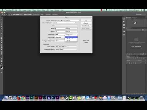147x110 pixels.
Task: Open the Background Contents dropdown
Action: coord(60,41)
